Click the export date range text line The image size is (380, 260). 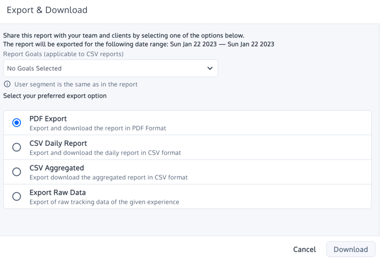click(x=138, y=44)
